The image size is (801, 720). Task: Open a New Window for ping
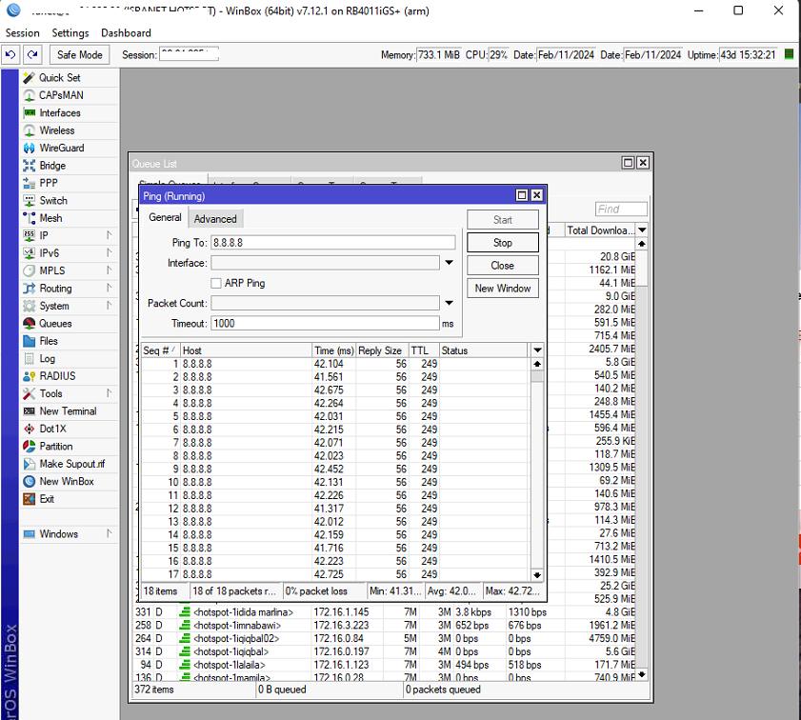[503, 288]
